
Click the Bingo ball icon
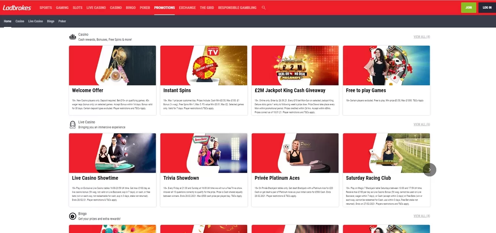pyautogui.click(x=72, y=216)
